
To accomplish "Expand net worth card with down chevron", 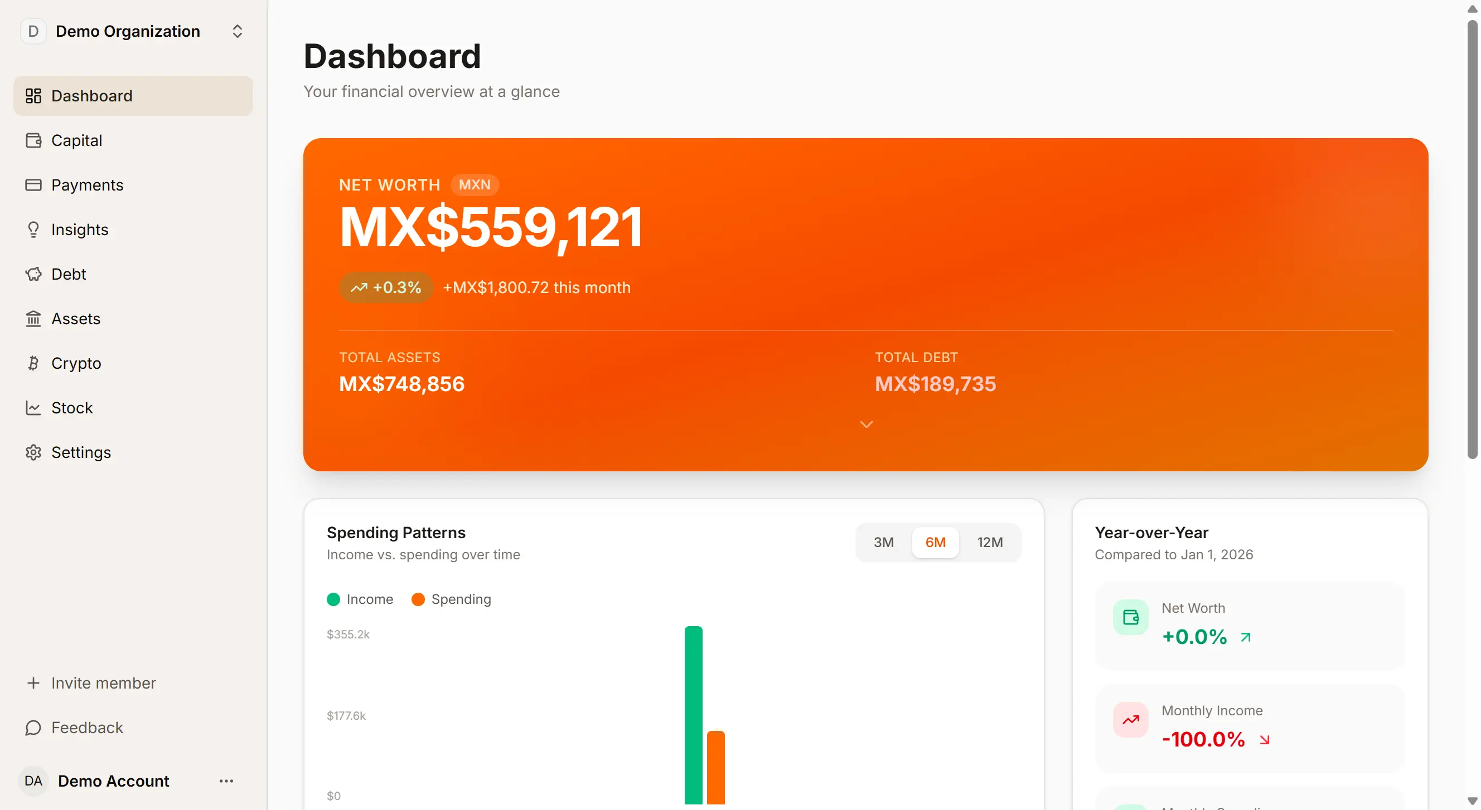I will point(866,424).
